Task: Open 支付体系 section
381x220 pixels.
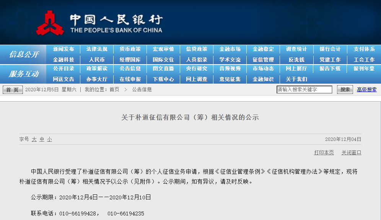Action: click(364, 49)
